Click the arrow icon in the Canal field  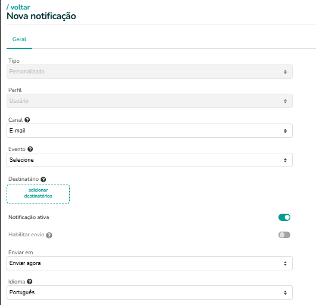285,131
